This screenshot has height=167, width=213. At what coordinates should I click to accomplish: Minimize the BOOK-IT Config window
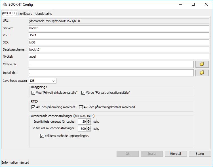[x=180, y=4]
